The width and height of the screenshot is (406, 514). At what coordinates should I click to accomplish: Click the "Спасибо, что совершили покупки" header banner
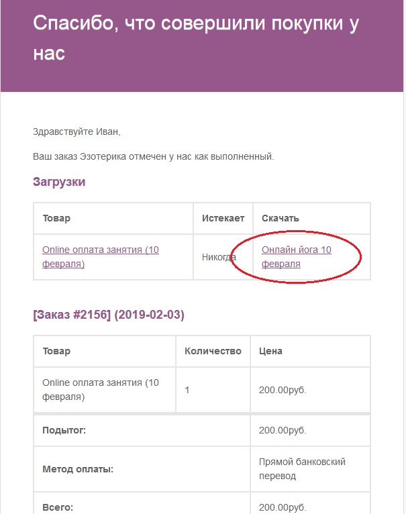(195, 38)
